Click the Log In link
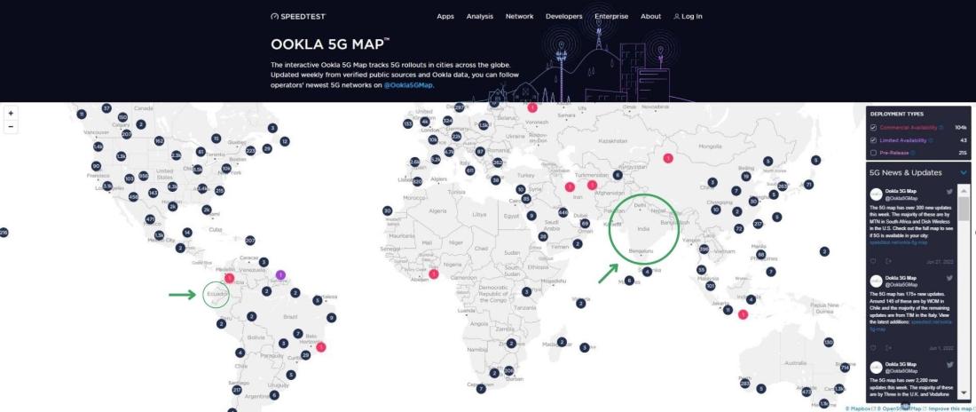Screen dimensions: 976x412 (x=688, y=16)
